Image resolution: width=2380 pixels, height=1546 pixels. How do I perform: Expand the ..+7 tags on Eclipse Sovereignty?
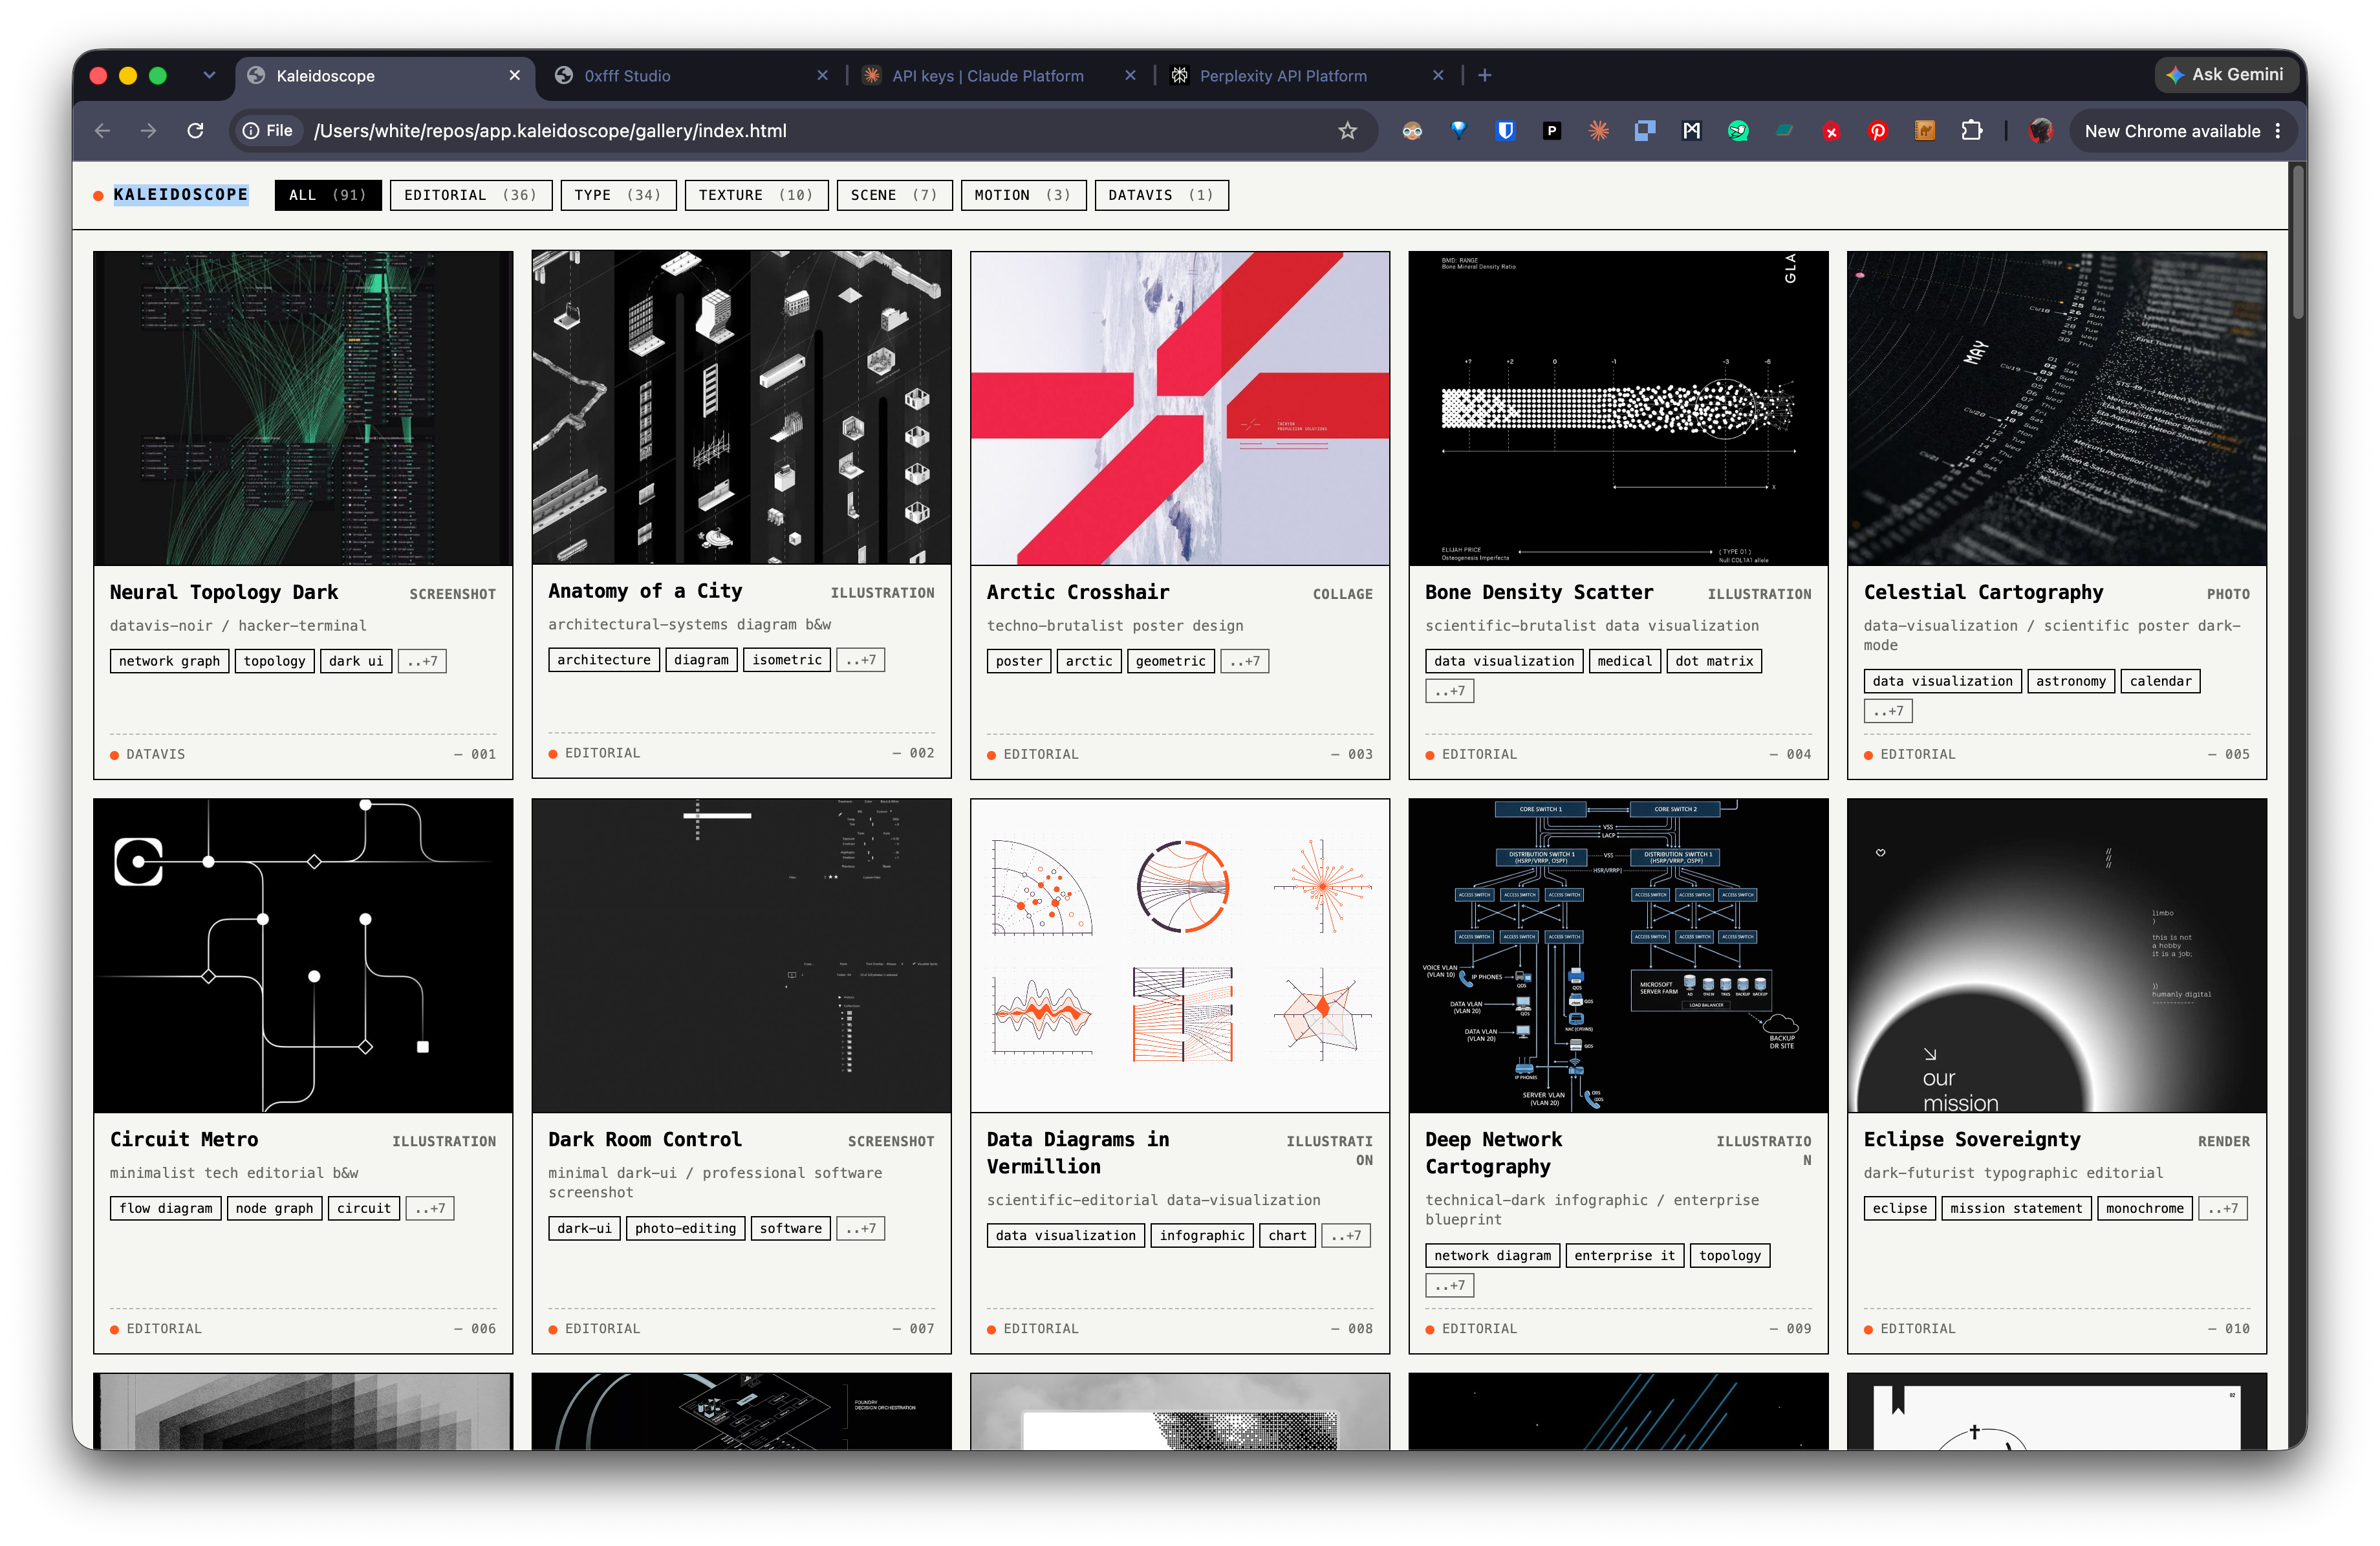tap(2223, 1208)
